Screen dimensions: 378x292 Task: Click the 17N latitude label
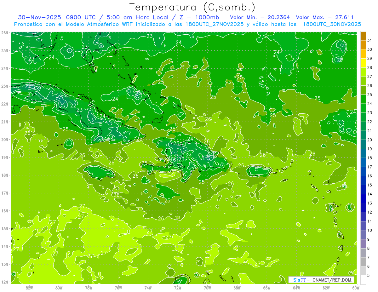5,193
